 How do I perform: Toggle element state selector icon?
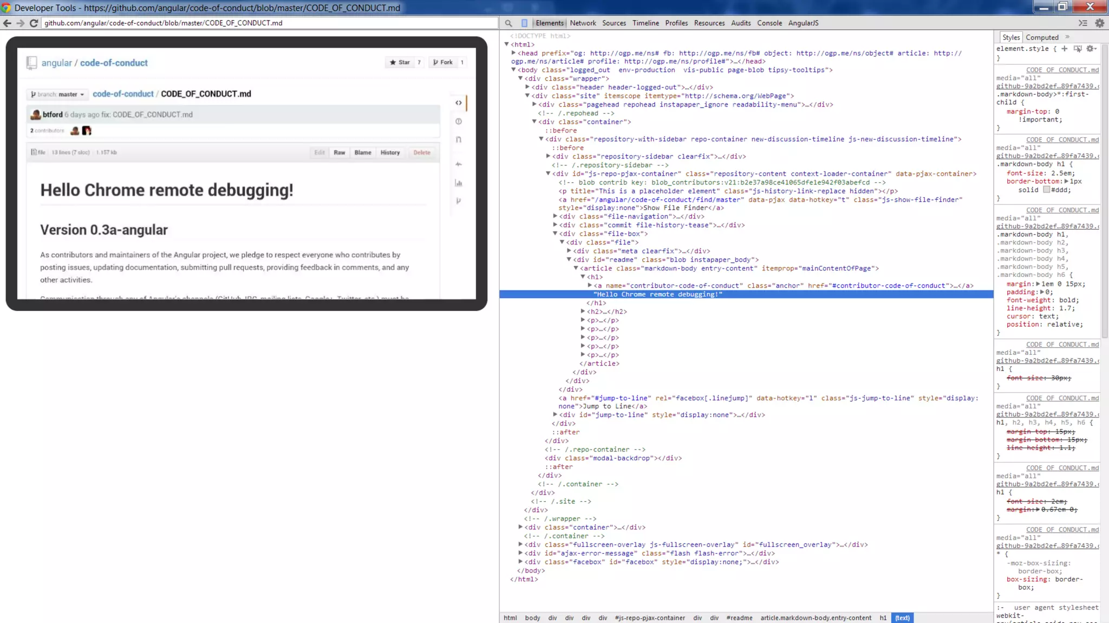(x=1078, y=49)
